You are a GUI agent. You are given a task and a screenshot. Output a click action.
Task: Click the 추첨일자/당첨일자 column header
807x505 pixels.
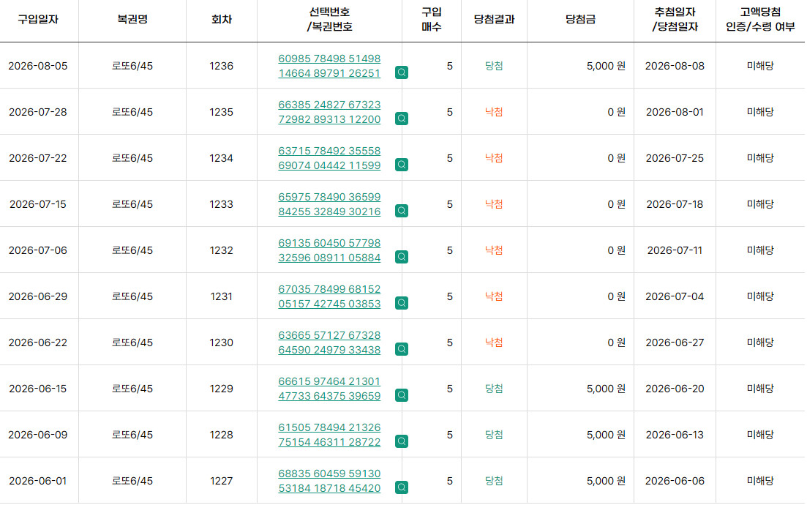(675, 20)
